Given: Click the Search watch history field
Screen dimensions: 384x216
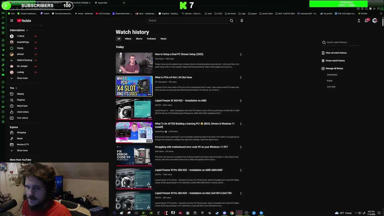Looking at the screenshot, I should (x=340, y=42).
